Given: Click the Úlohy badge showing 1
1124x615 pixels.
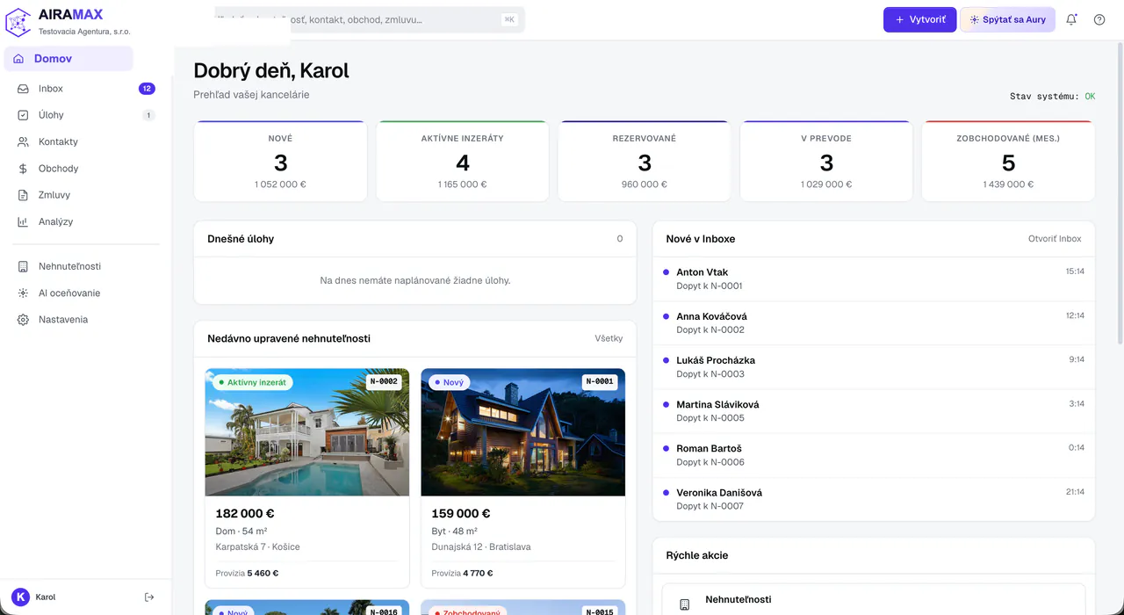Looking at the screenshot, I should [148, 115].
